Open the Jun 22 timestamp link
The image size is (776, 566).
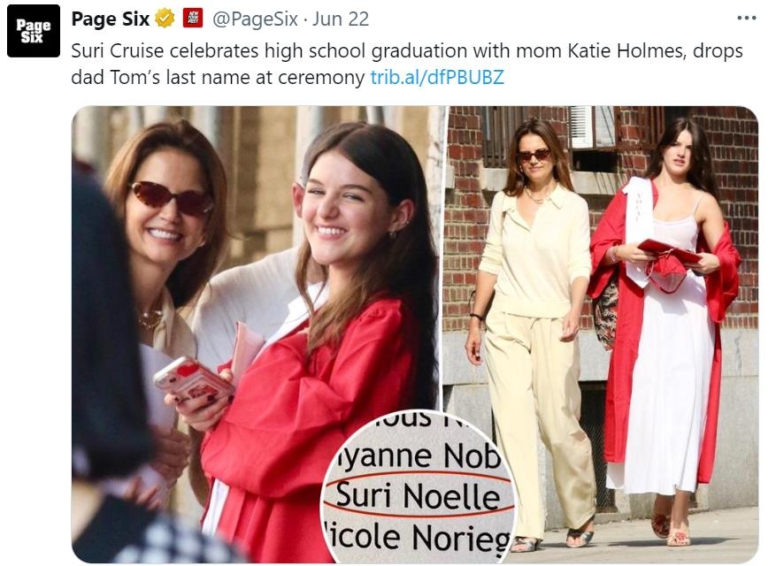[x=342, y=19]
